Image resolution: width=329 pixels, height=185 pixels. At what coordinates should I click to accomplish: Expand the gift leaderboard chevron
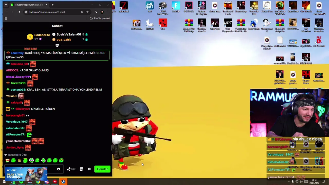tap(57, 46)
